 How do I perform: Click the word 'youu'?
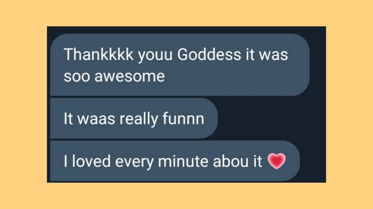click(x=155, y=55)
